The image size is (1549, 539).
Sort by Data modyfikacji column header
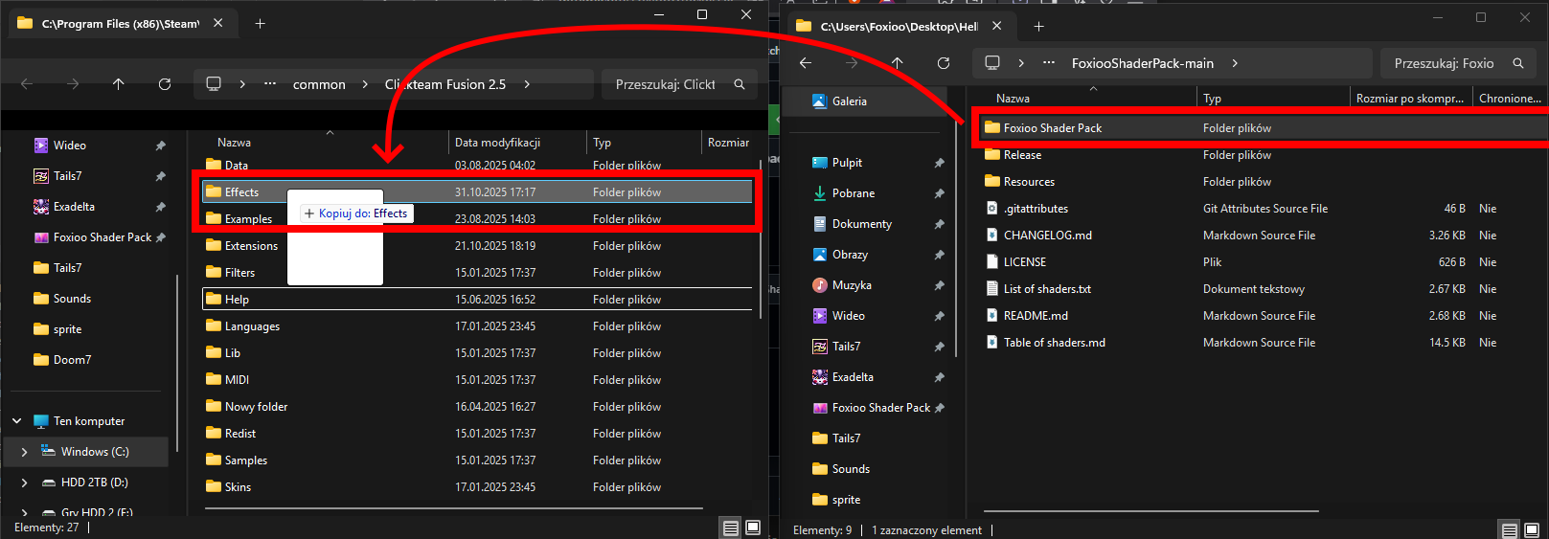click(x=497, y=143)
